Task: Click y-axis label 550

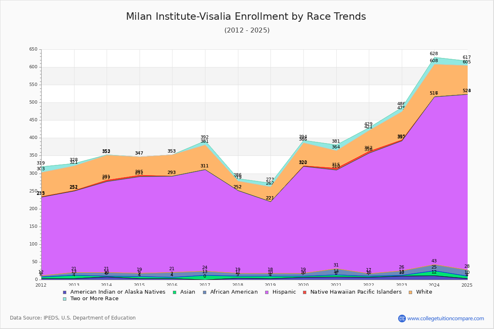Action: pos(33,85)
